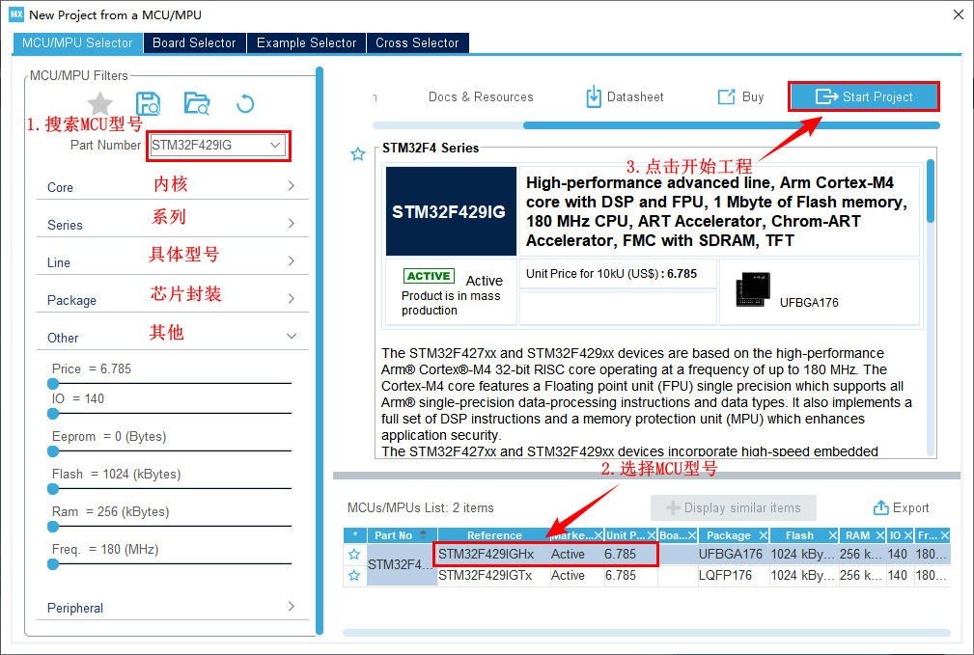Click the save search floppy icon
The width and height of the screenshot is (974, 655).
[x=148, y=104]
